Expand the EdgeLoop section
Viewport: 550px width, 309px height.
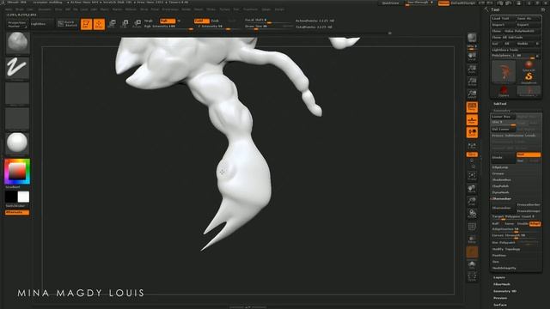pyautogui.click(x=500, y=167)
